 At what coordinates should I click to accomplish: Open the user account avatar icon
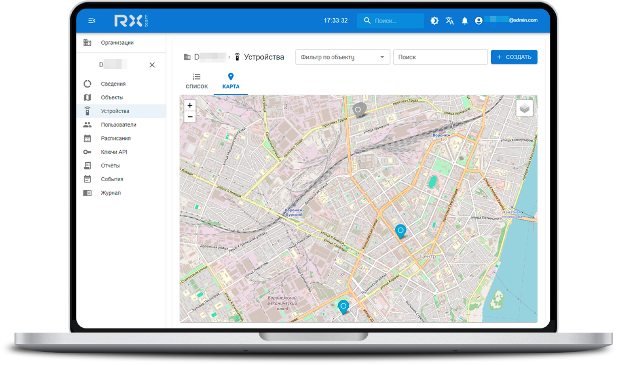pos(479,21)
